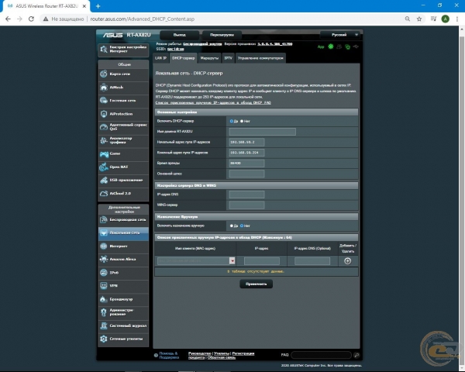The height and width of the screenshot is (372, 465).
Task: Open the Internet (Интернет) globe icon
Action: click(104, 246)
